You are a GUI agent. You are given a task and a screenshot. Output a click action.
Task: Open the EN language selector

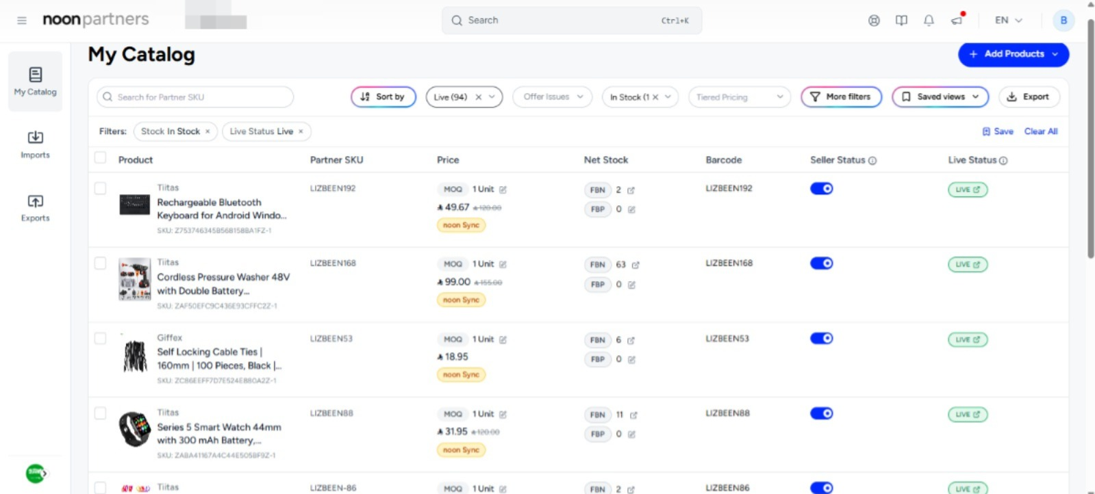click(x=1008, y=21)
